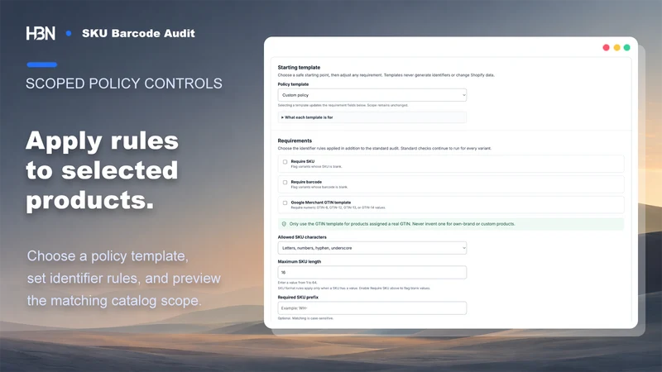Click the 'Allowed SKU characters' label
Screen dimensions: 662x372
[x=302, y=237]
